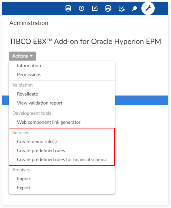This screenshot has width=171, height=208.
Task: Click the Actions dropdown arrow
Action: click(31, 56)
